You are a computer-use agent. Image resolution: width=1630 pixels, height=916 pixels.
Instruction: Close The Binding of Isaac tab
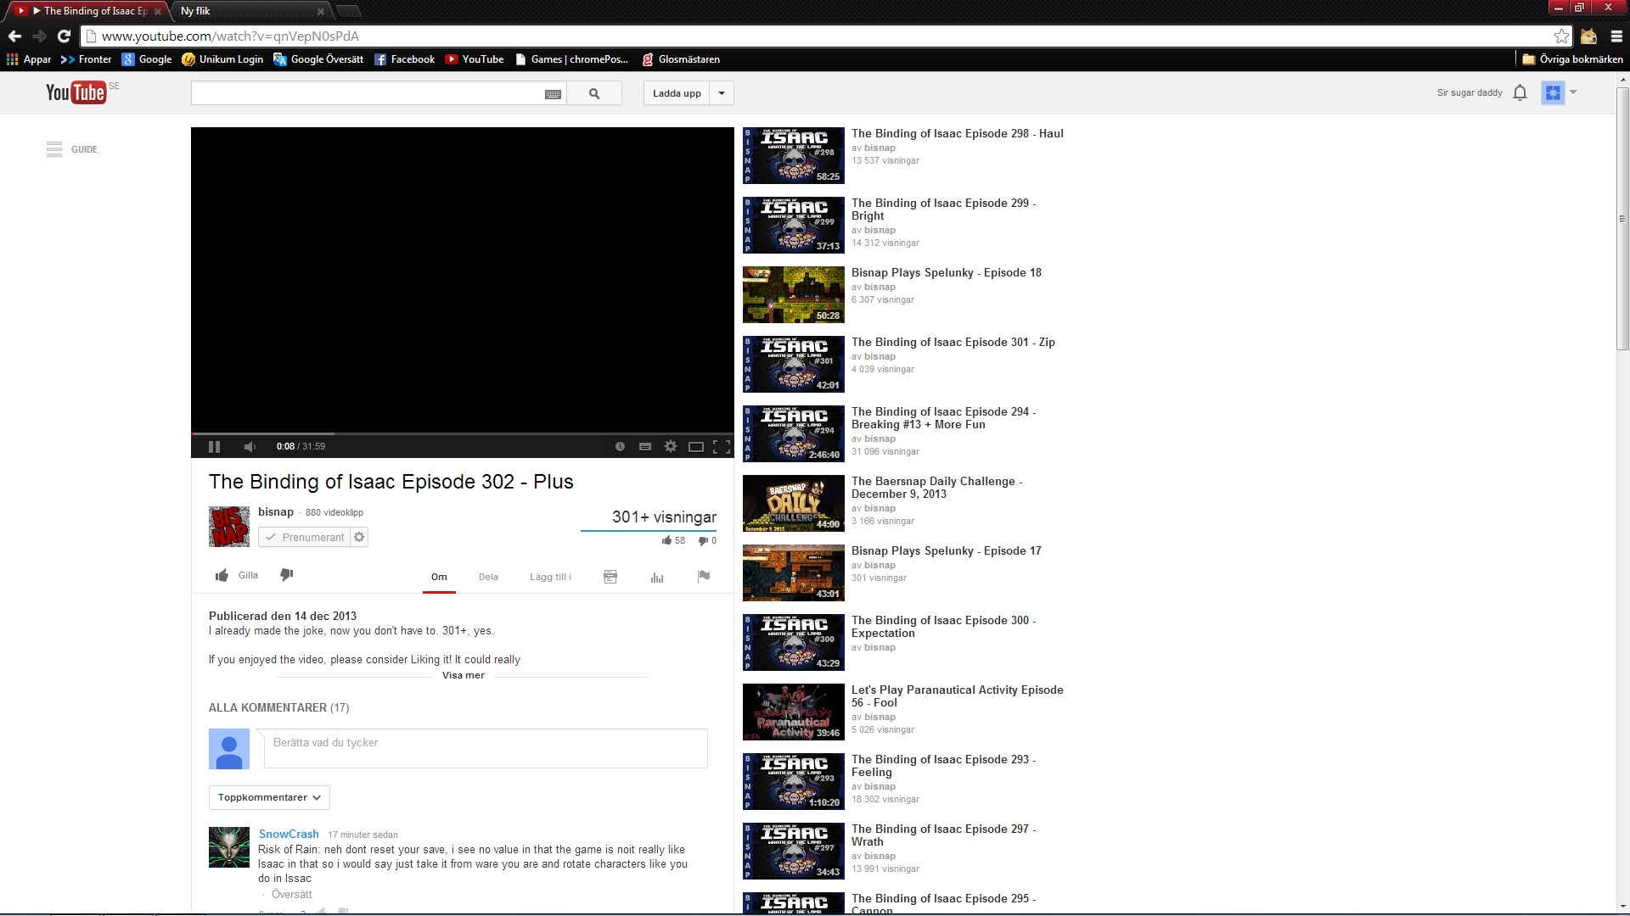[x=158, y=11]
